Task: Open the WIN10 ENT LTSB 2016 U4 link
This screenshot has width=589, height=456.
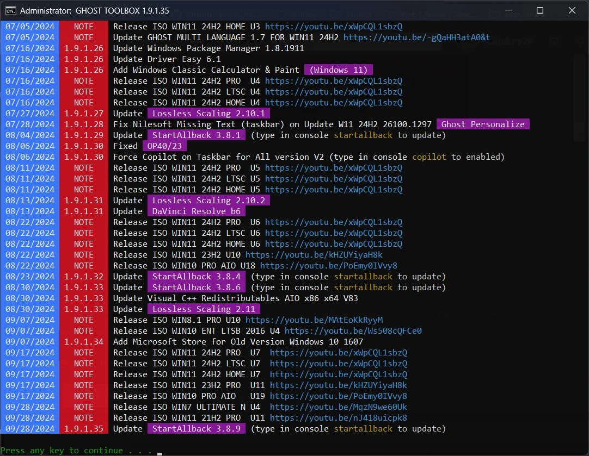Action: [x=353, y=331]
